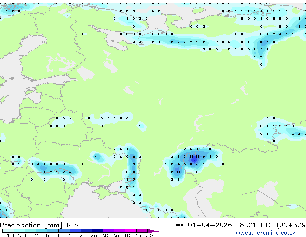Click the legend scale label '0.1'
Screen dimensions: 306x237
click(x=5, y=235)
